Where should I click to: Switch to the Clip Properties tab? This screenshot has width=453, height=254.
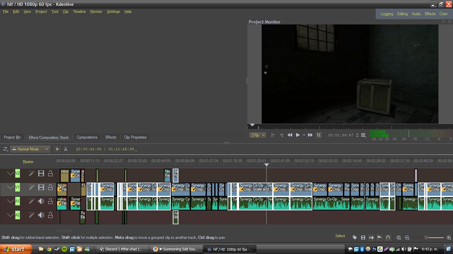(x=135, y=137)
